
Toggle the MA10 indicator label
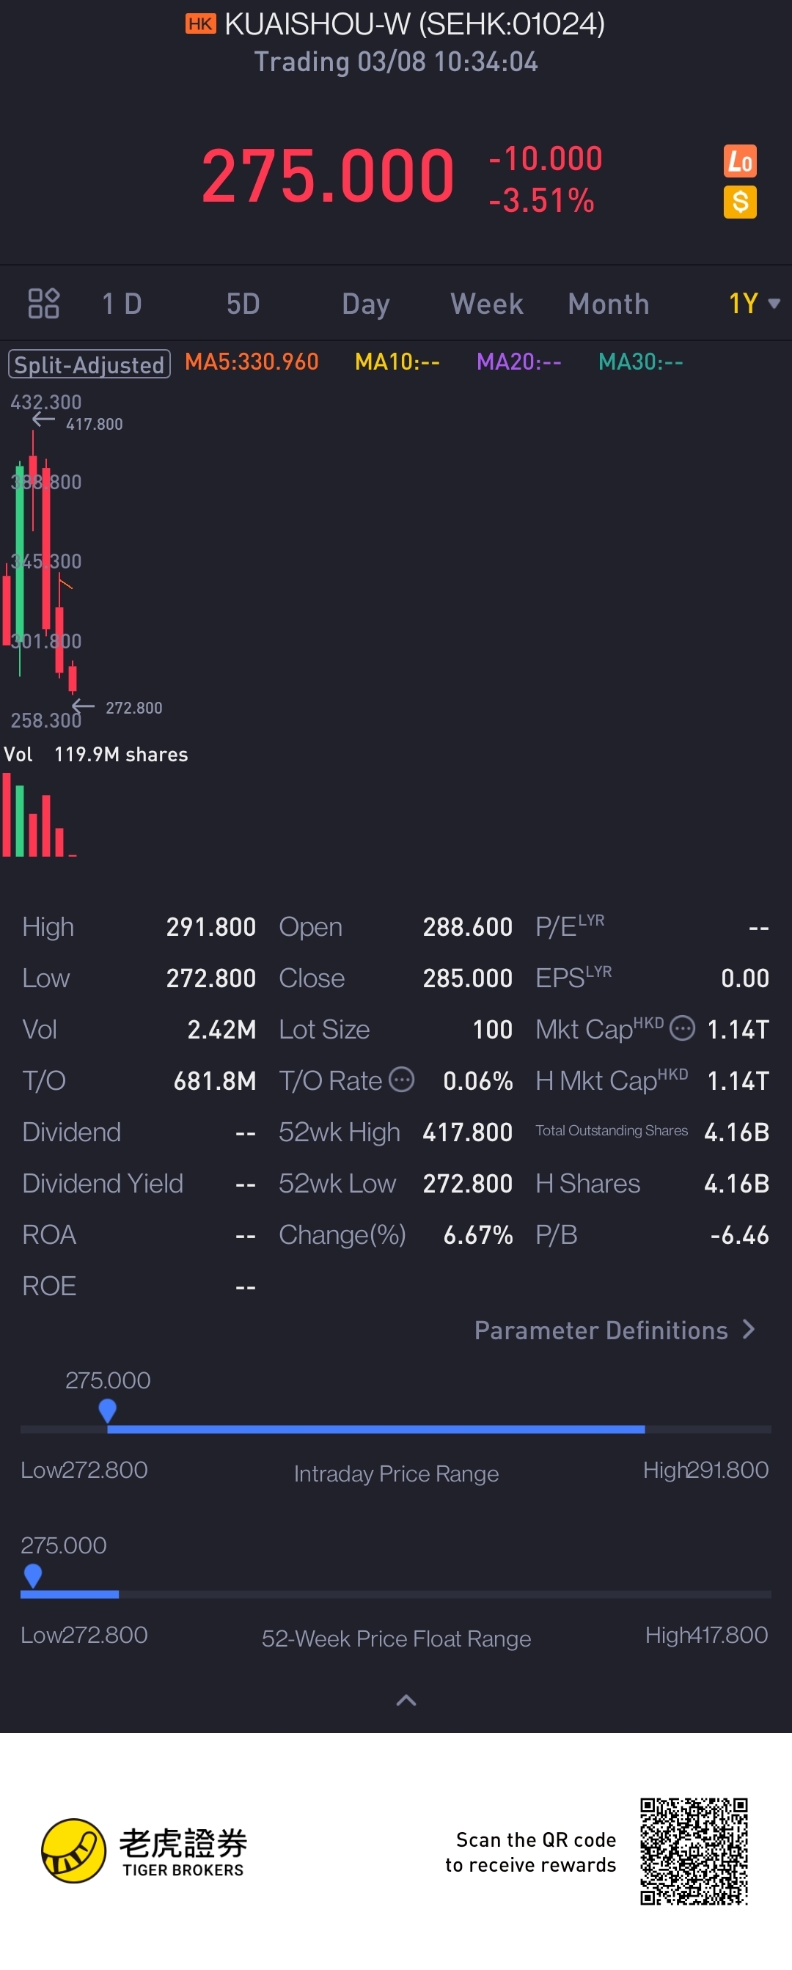coord(397,362)
